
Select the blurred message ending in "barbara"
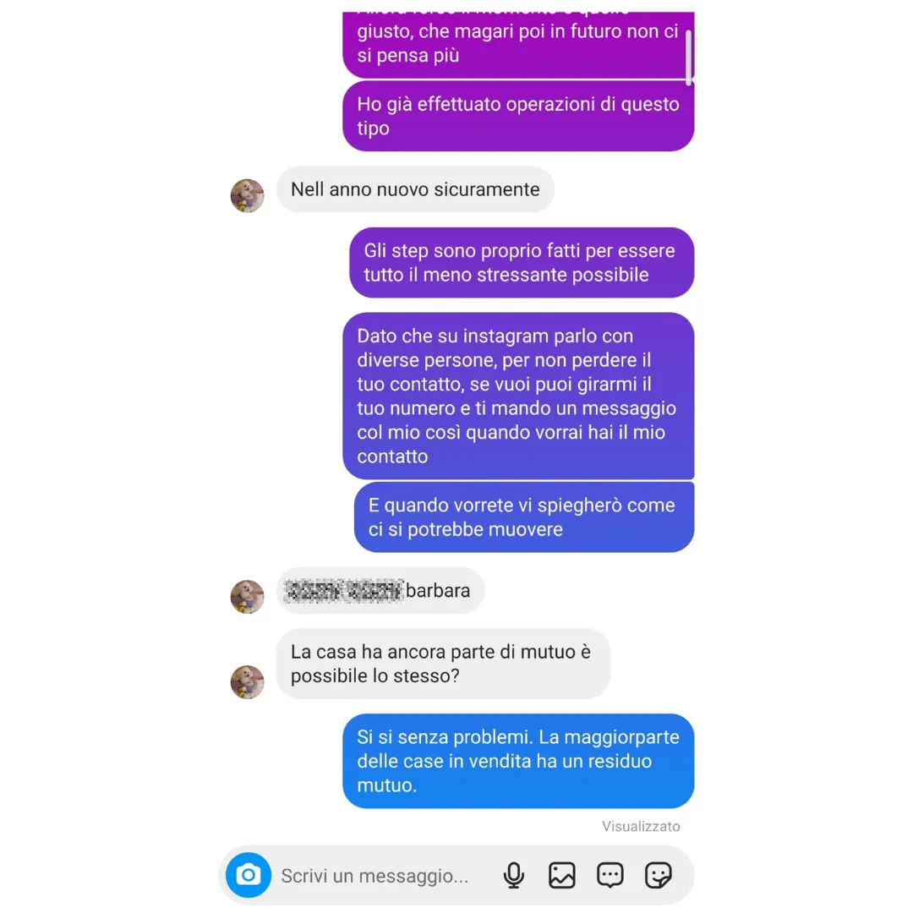380,590
